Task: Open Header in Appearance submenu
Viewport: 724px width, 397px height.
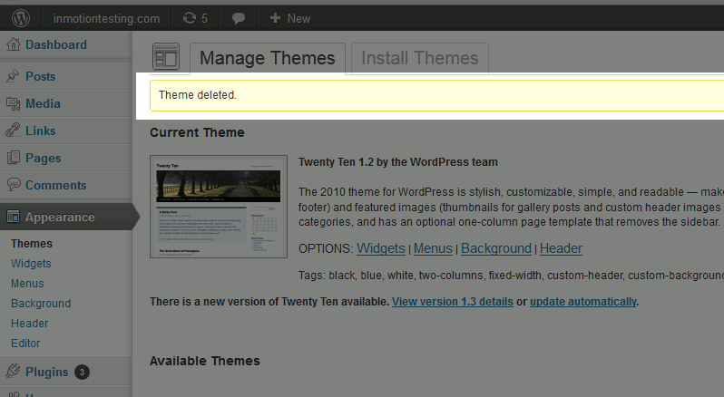Action: pyautogui.click(x=30, y=324)
